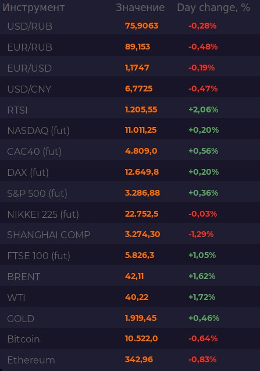260x371 pixels.
Task: Open the RTSI index row
Action: [130, 109]
